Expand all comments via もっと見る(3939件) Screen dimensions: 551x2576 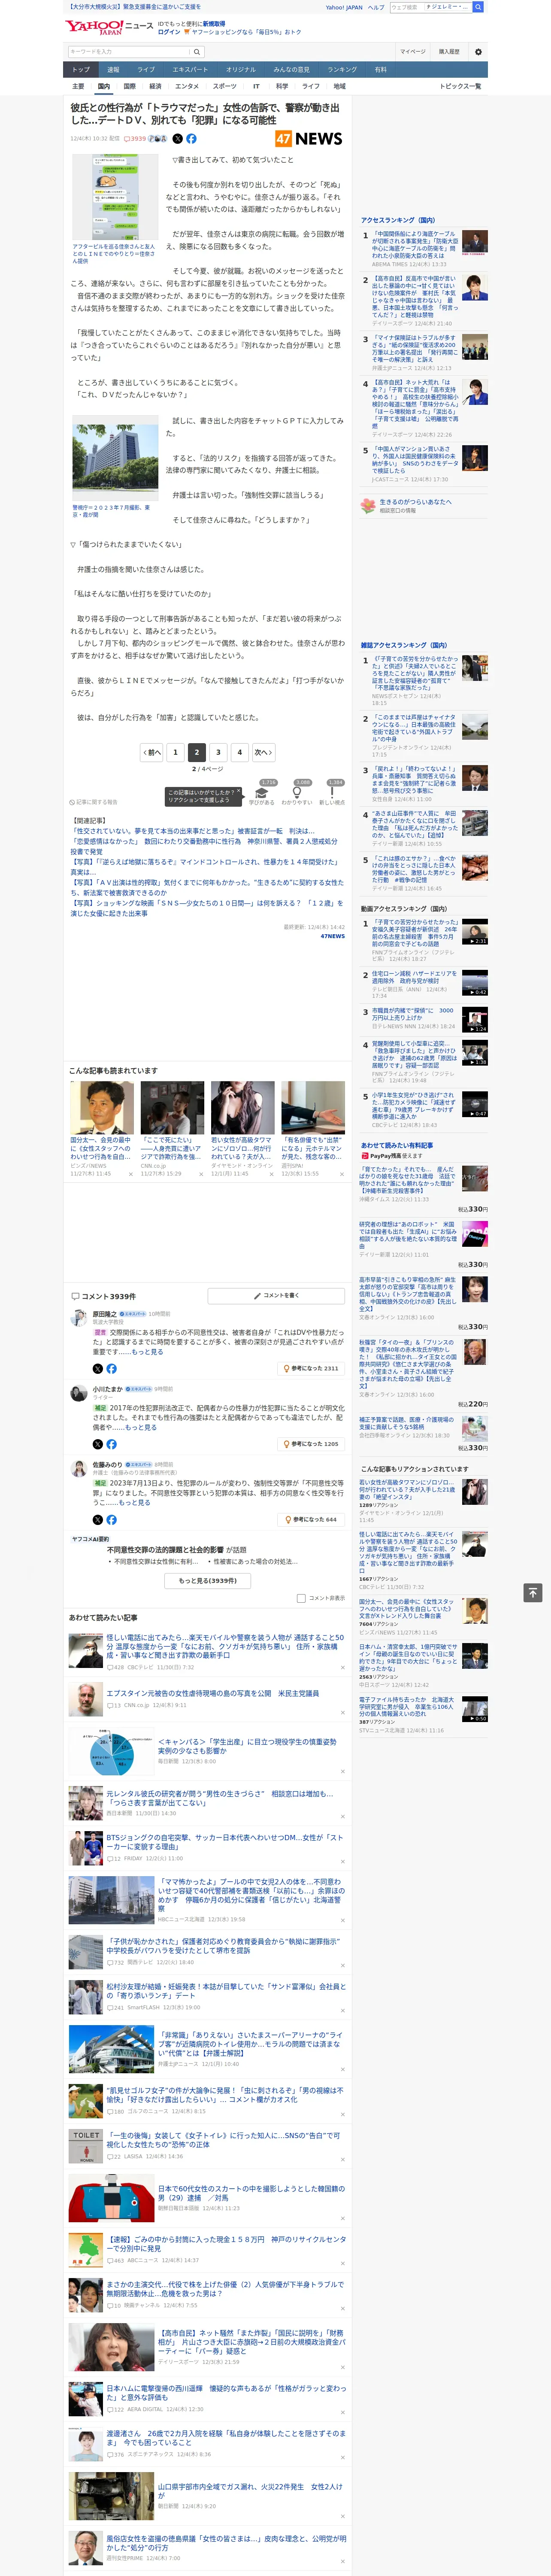(x=208, y=1581)
